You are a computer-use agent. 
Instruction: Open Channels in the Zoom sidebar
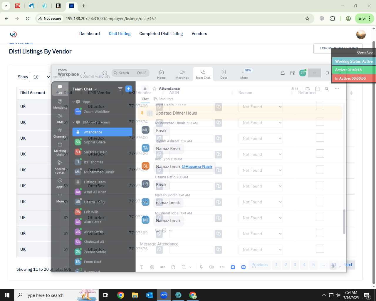[60, 133]
